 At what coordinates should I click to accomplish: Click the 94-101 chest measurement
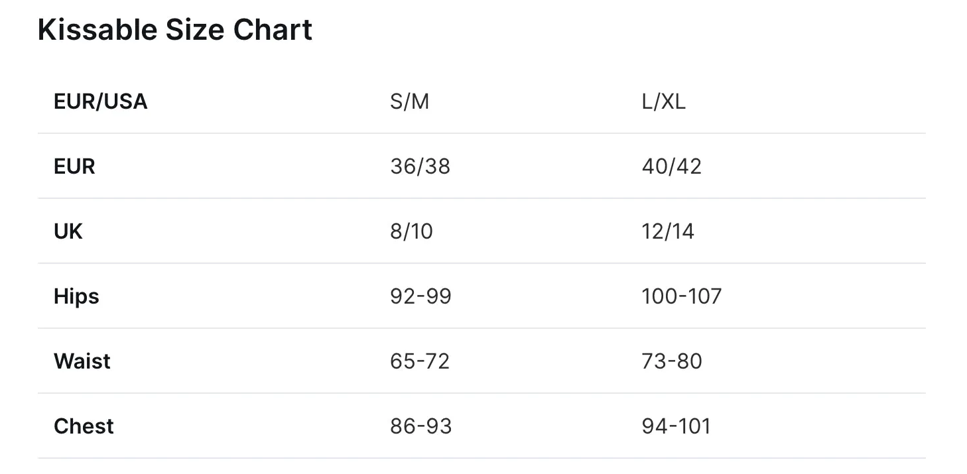point(676,426)
